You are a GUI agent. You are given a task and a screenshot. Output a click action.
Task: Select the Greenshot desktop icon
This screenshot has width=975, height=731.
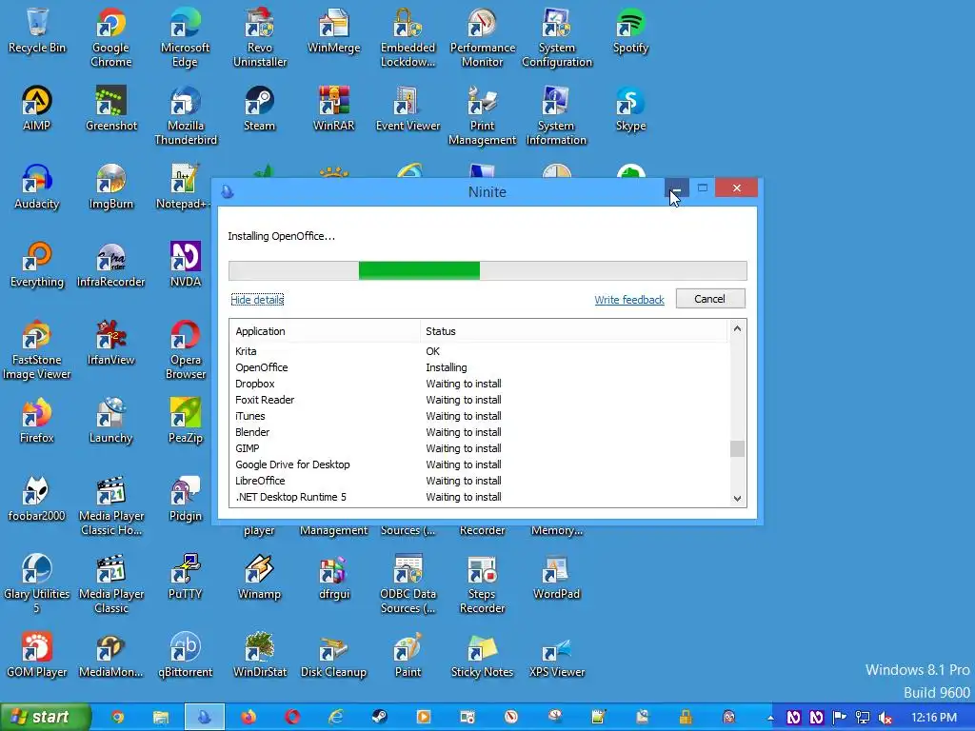(110, 109)
